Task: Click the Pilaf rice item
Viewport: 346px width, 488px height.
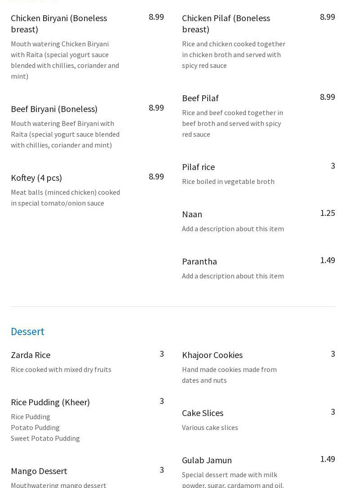Action: (x=198, y=167)
